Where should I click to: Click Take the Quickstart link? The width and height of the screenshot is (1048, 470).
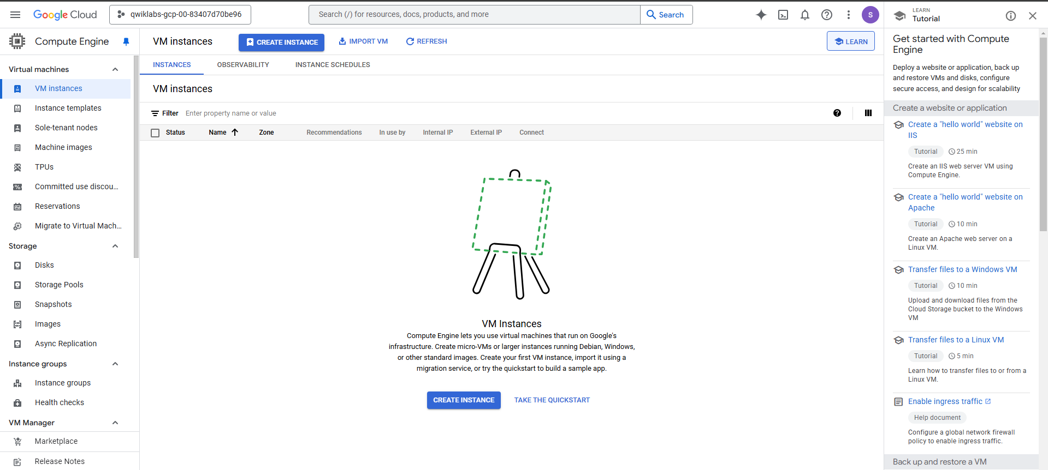[552, 400]
